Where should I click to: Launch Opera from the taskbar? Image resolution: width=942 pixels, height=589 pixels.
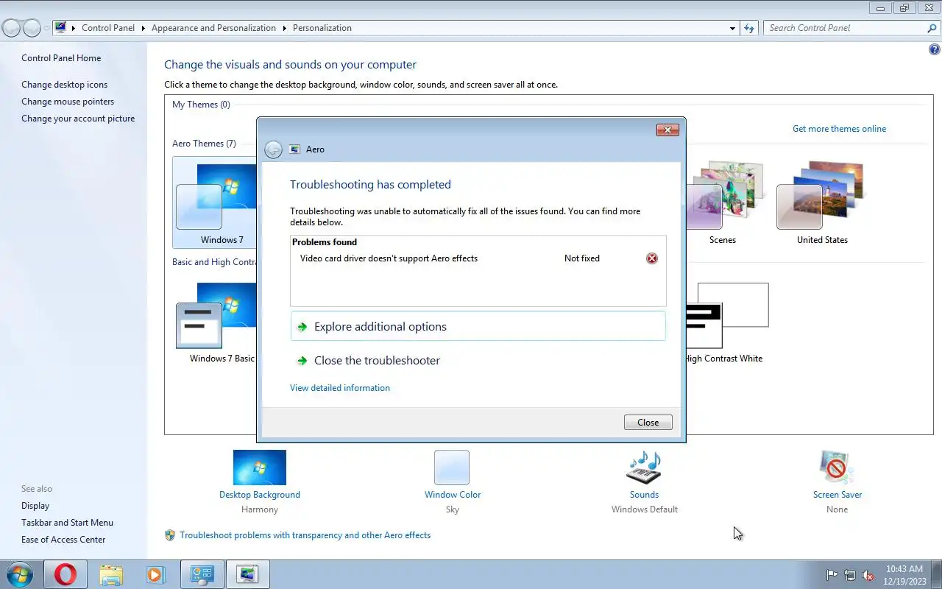pyautogui.click(x=65, y=574)
